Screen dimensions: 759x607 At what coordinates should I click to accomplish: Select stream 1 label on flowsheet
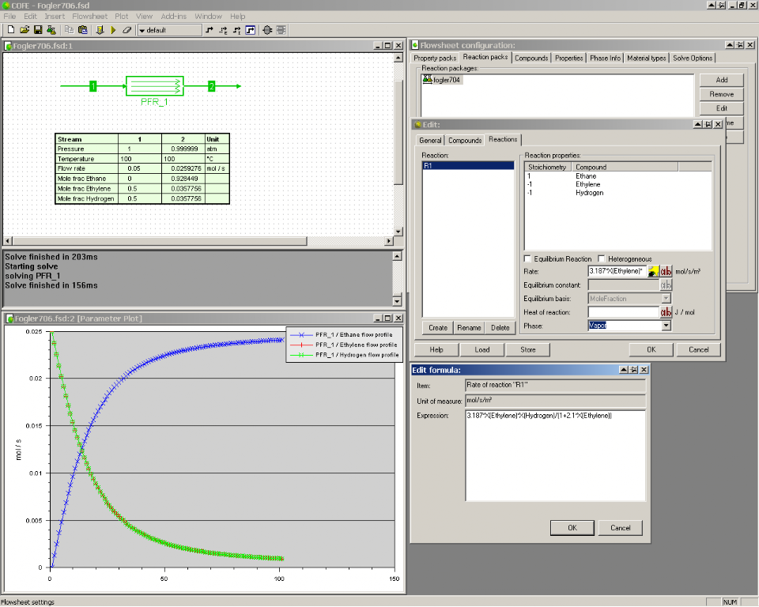(x=93, y=86)
